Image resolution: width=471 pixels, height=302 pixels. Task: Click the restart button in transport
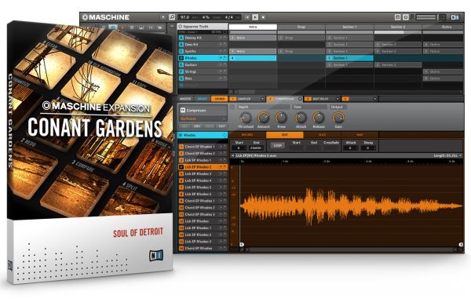coord(247,17)
